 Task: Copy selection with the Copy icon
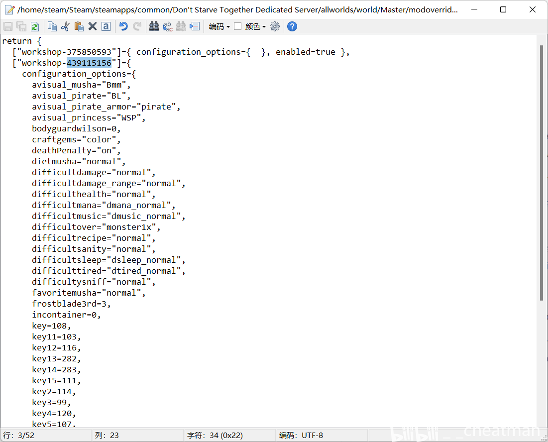52,26
